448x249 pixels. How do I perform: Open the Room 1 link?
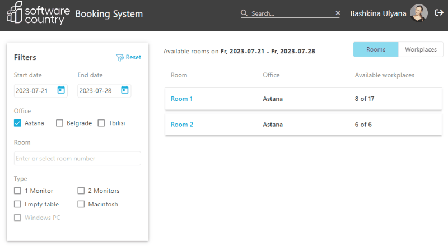[181, 99]
